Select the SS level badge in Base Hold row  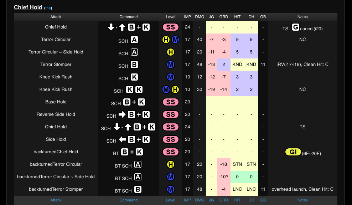pyautogui.click(x=171, y=102)
